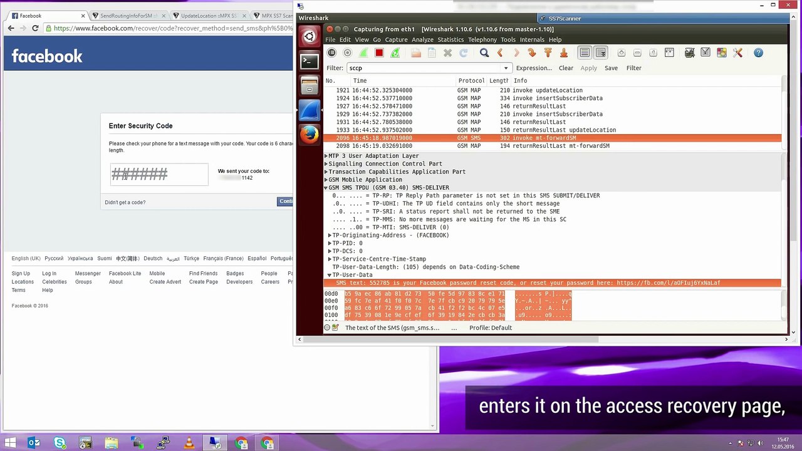Expand the TP-PID: 0 node
The height and width of the screenshot is (451, 802).
[330, 243]
